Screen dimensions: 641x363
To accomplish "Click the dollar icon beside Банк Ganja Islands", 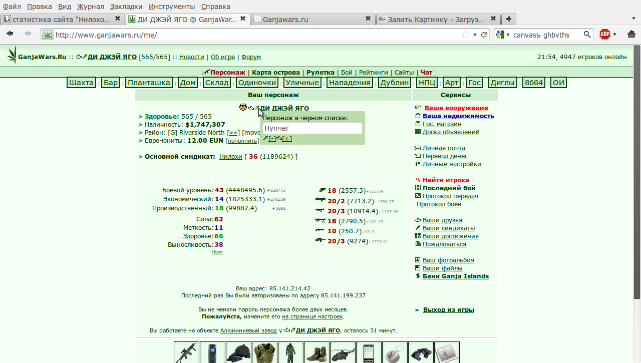I will (418, 276).
